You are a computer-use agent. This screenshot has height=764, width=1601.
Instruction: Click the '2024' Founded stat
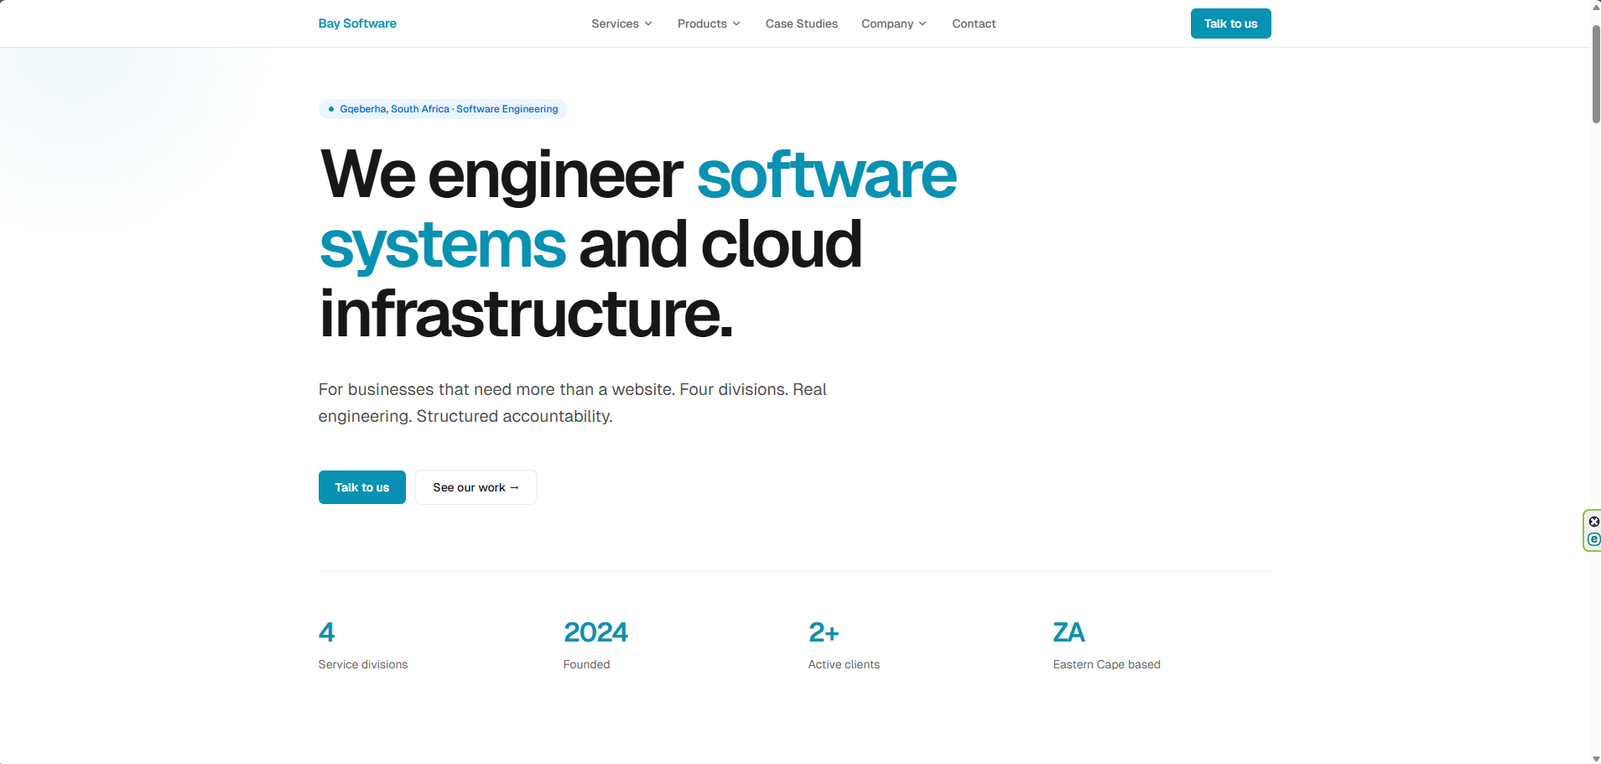point(595,632)
